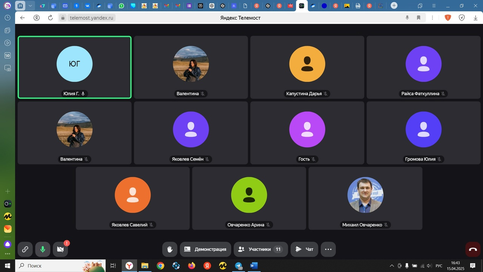End the call with red phone button
The height and width of the screenshot is (272, 483).
(473, 249)
